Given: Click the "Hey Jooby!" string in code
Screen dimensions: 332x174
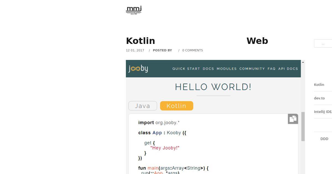Looking at the screenshot, I should click(x=165, y=148).
